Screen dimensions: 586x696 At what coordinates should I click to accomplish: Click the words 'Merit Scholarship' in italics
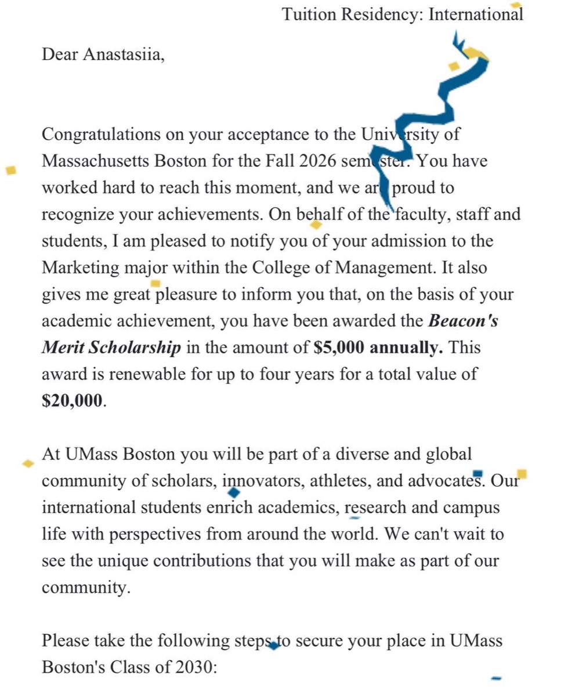(111, 347)
